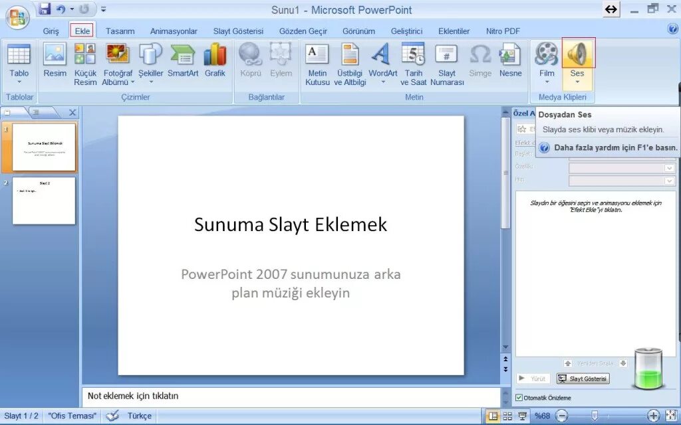Open the Nitro PDF tab

pyautogui.click(x=503, y=31)
